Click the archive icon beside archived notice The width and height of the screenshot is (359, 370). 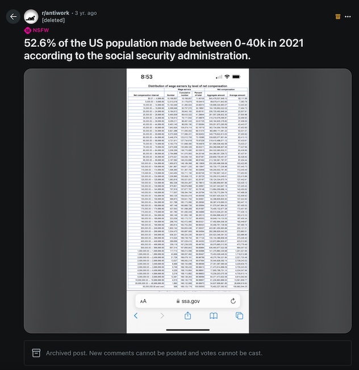36,353
